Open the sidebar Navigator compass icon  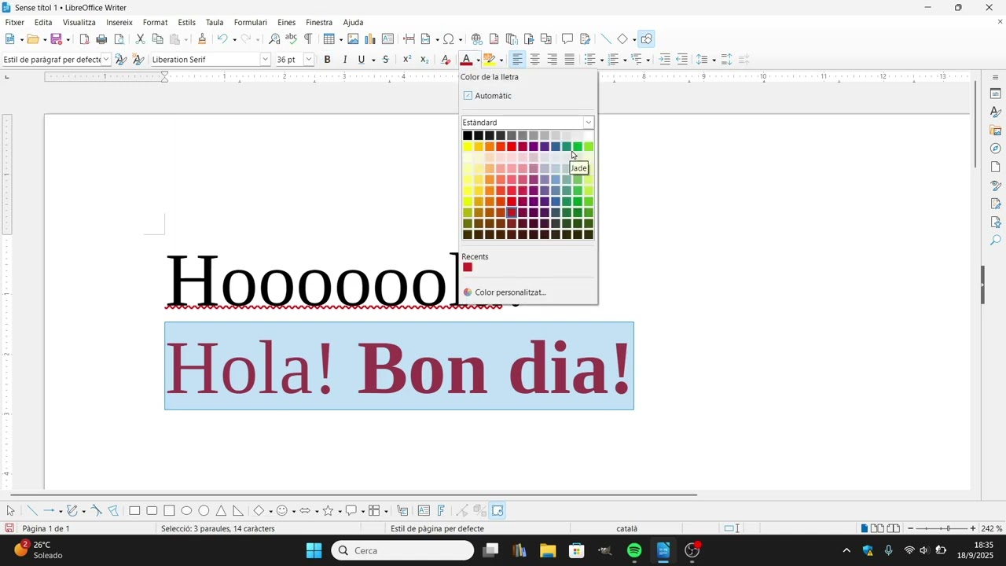(995, 149)
